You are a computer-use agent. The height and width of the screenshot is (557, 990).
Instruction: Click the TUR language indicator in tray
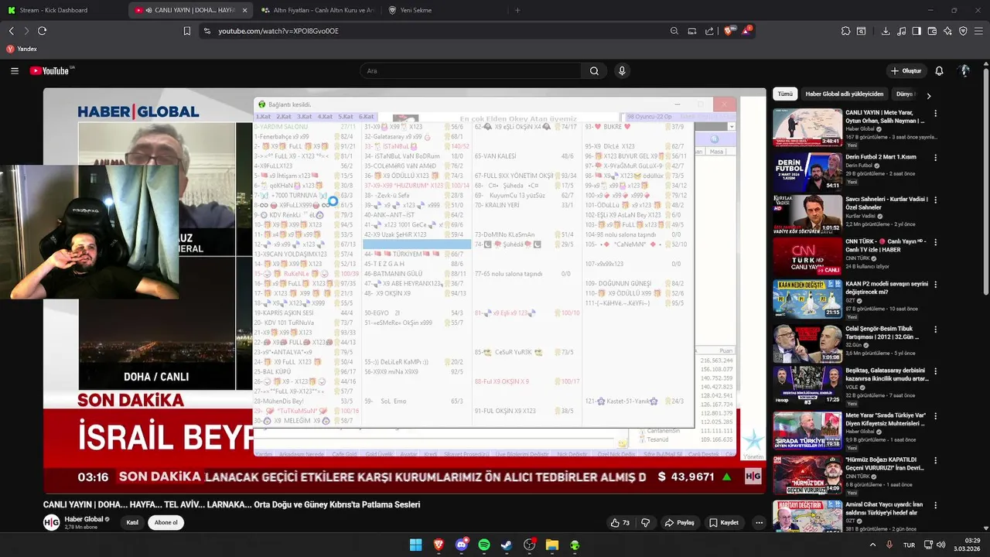point(909,545)
